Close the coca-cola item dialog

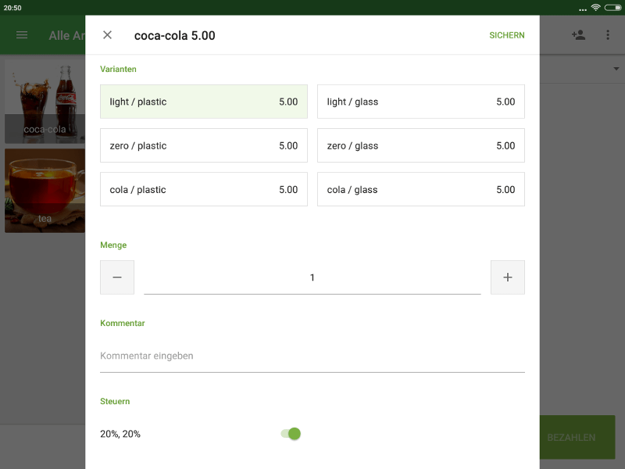pos(108,35)
